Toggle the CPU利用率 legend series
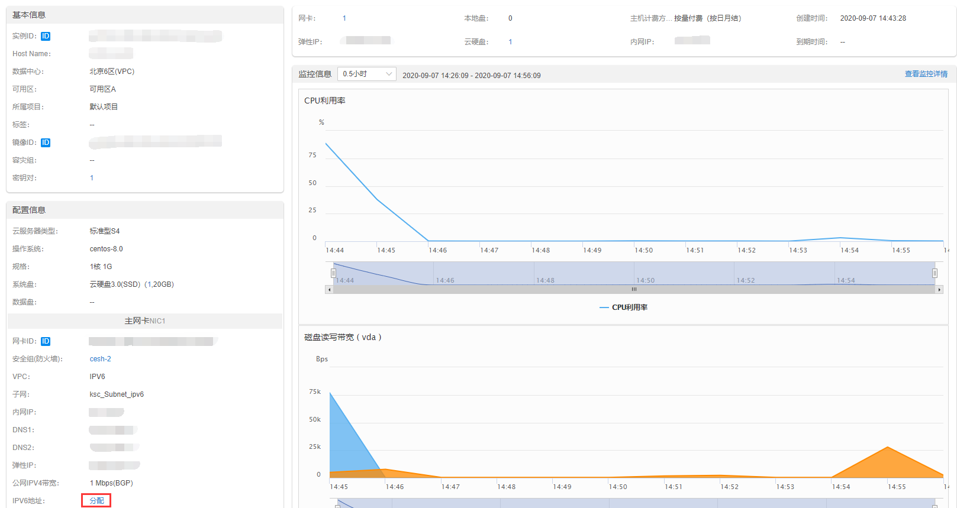 click(624, 308)
